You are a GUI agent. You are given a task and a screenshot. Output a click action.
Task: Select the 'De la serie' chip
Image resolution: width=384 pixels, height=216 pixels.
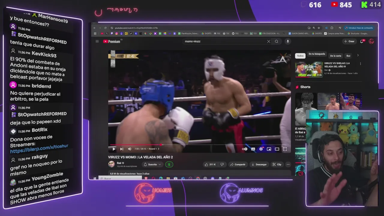click(336, 56)
